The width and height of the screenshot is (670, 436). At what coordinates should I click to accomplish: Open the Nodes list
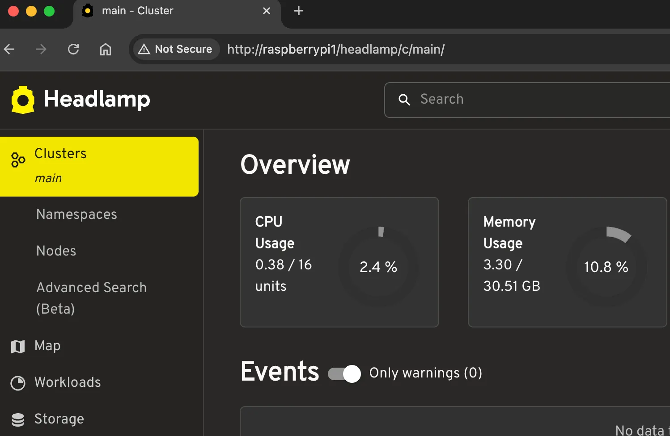56,251
